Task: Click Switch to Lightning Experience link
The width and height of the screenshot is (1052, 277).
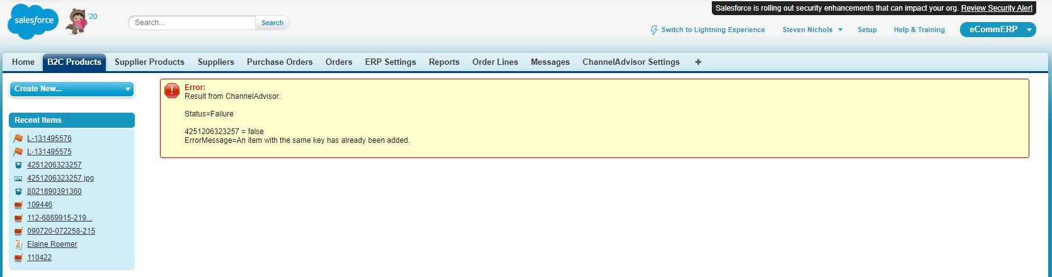Action: pos(713,30)
